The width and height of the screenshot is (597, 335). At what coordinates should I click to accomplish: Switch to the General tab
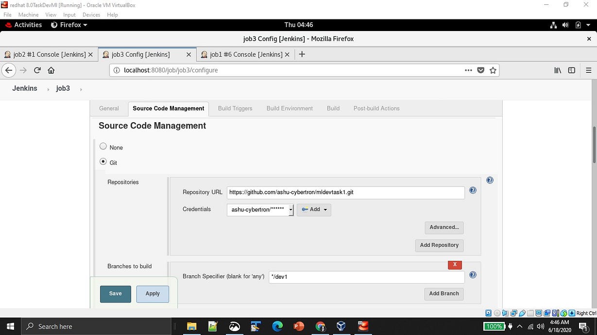coord(109,109)
